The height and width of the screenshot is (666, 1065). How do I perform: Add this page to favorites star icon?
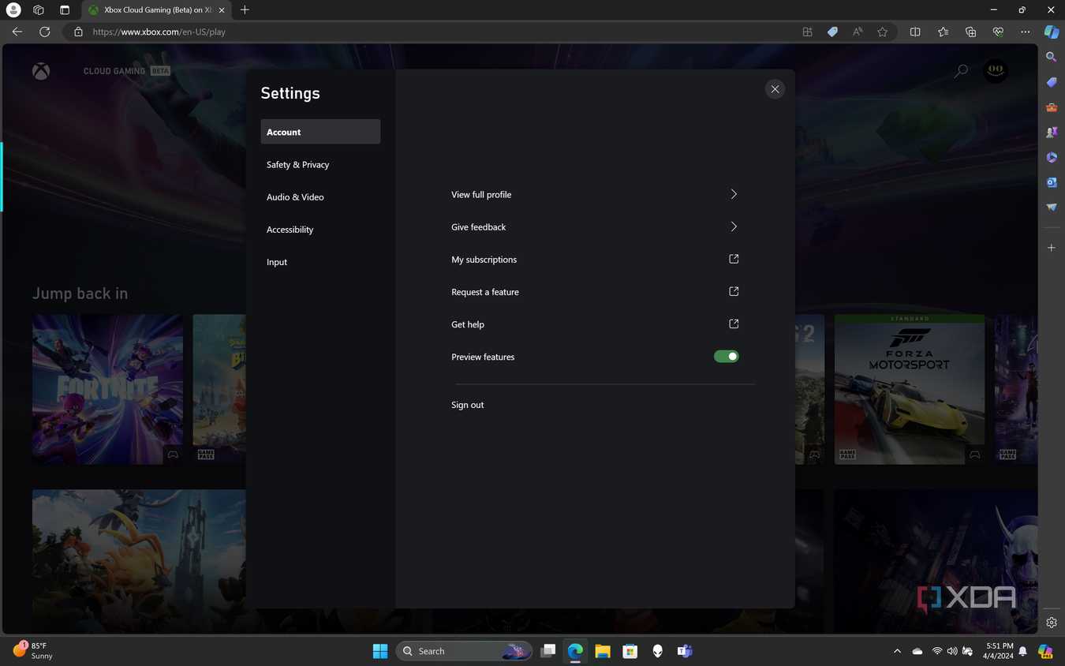[x=882, y=32]
